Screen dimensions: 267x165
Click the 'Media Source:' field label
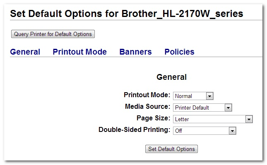tap(148, 106)
